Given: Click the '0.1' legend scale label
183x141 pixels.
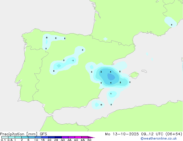Looking at the screenshot, I should click(3, 140).
